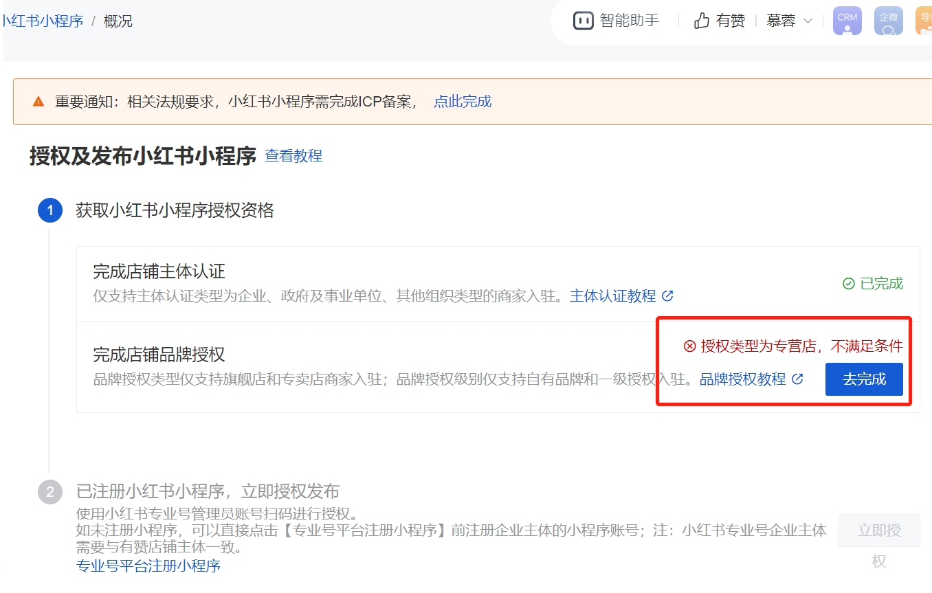
Task: Click the orange warning triangle icon
Action: coord(38,102)
